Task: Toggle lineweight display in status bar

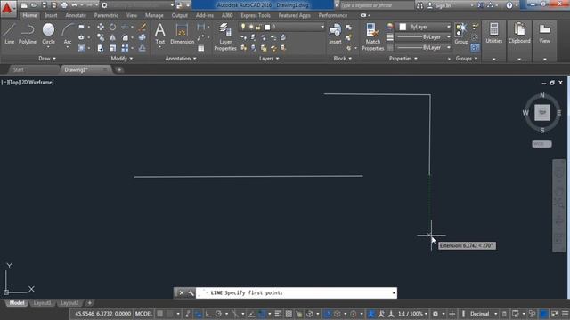Action: 278,314
